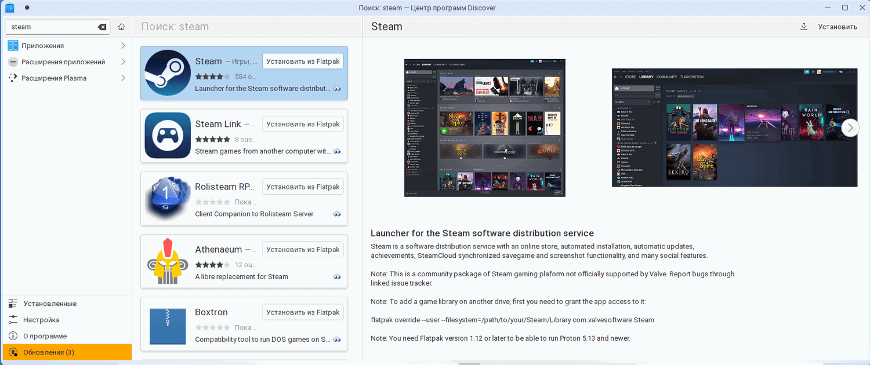The image size is (870, 365).
Task: Open first Steam library screenshot
Action: pyautogui.click(x=485, y=128)
